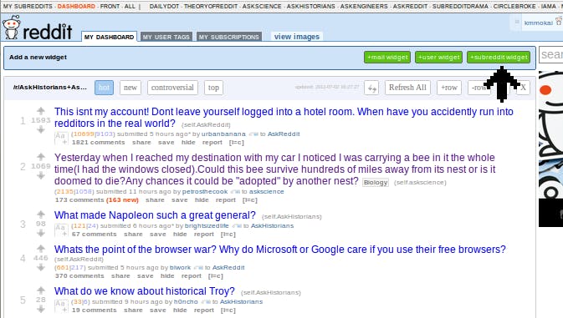Open What do we know about Troy
Image resolution: width=563 pixels, height=318 pixels.
coord(145,291)
